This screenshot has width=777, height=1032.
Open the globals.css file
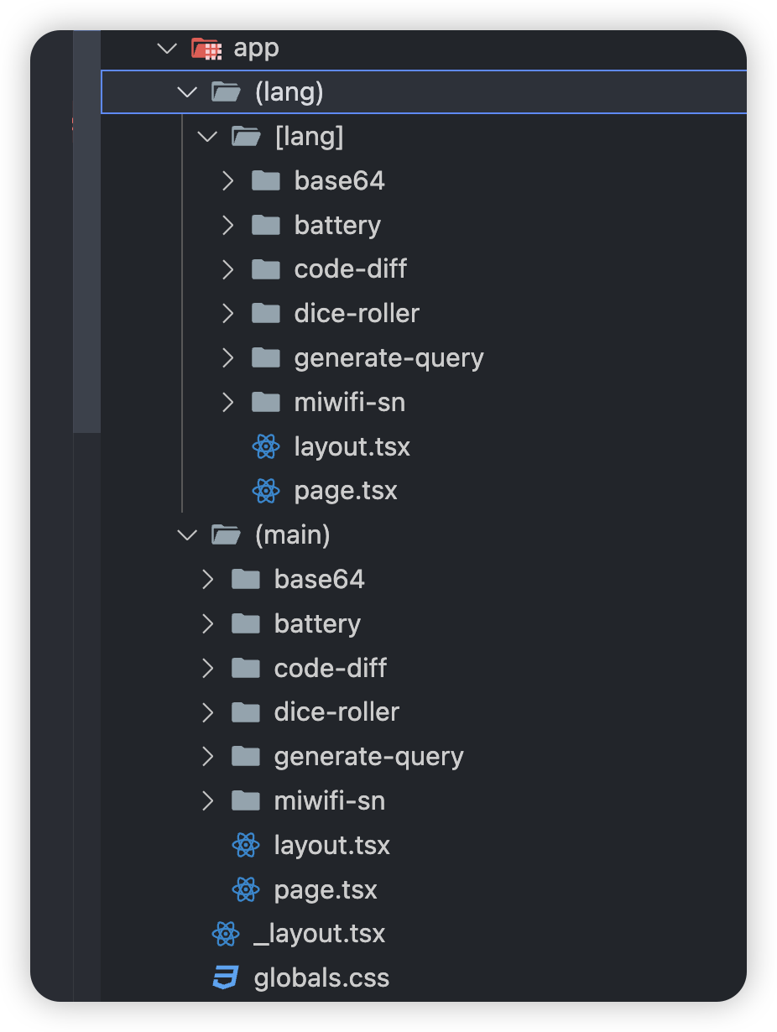point(320,977)
